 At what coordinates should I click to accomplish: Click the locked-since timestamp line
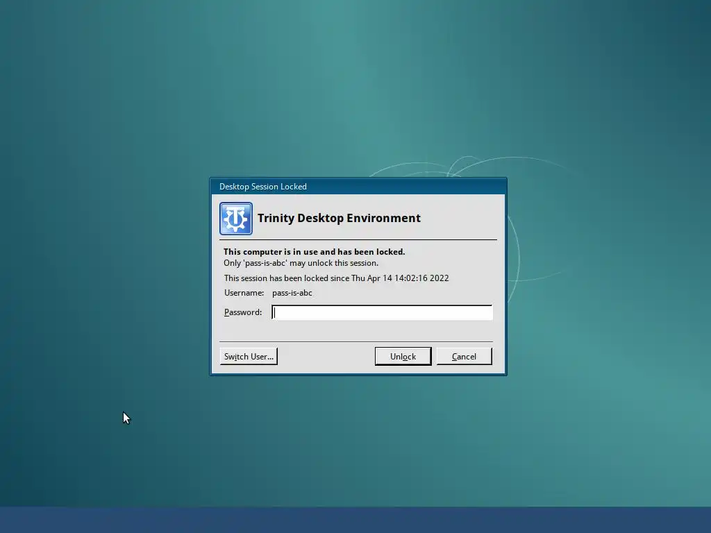(336, 278)
